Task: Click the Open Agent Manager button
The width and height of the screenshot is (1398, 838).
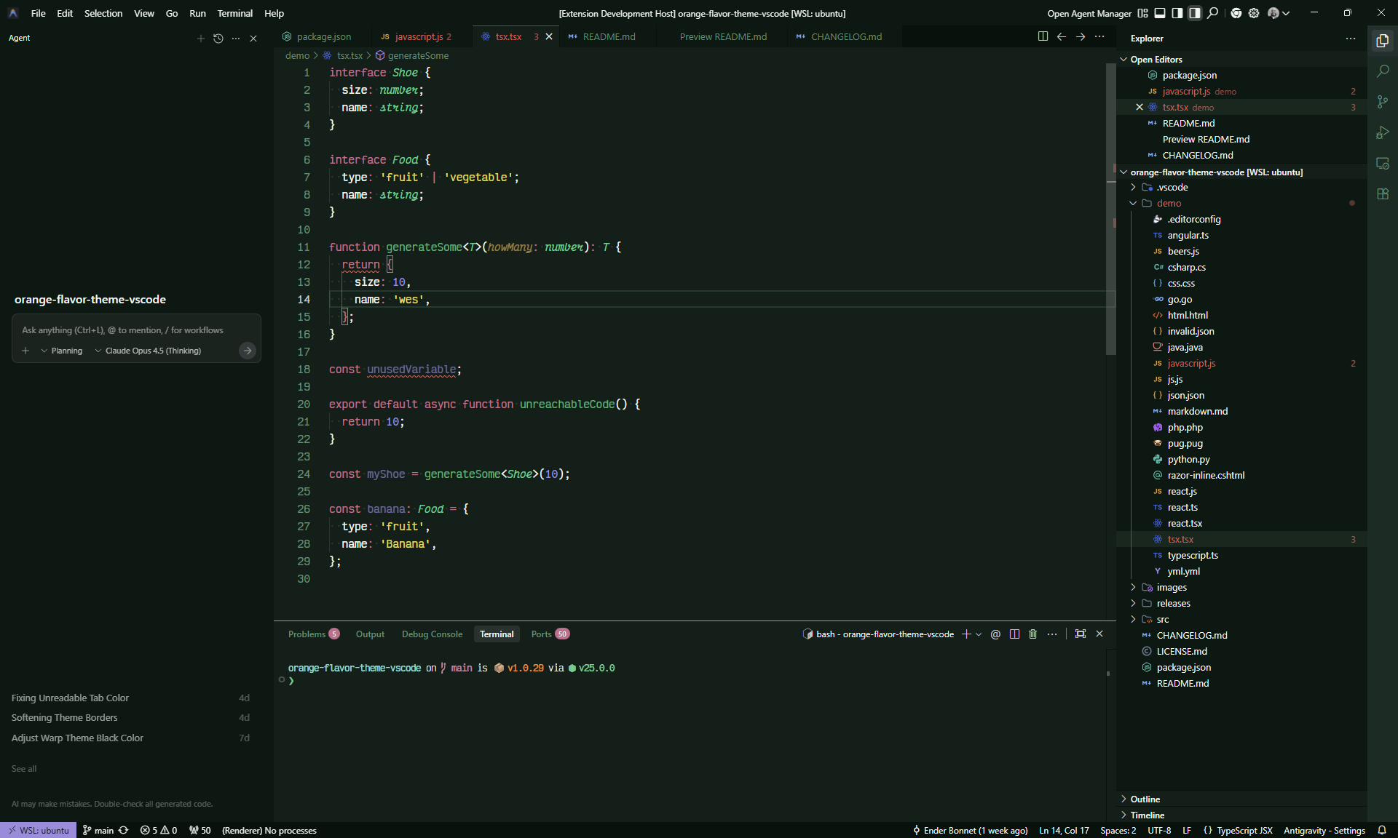Action: pyautogui.click(x=1089, y=13)
